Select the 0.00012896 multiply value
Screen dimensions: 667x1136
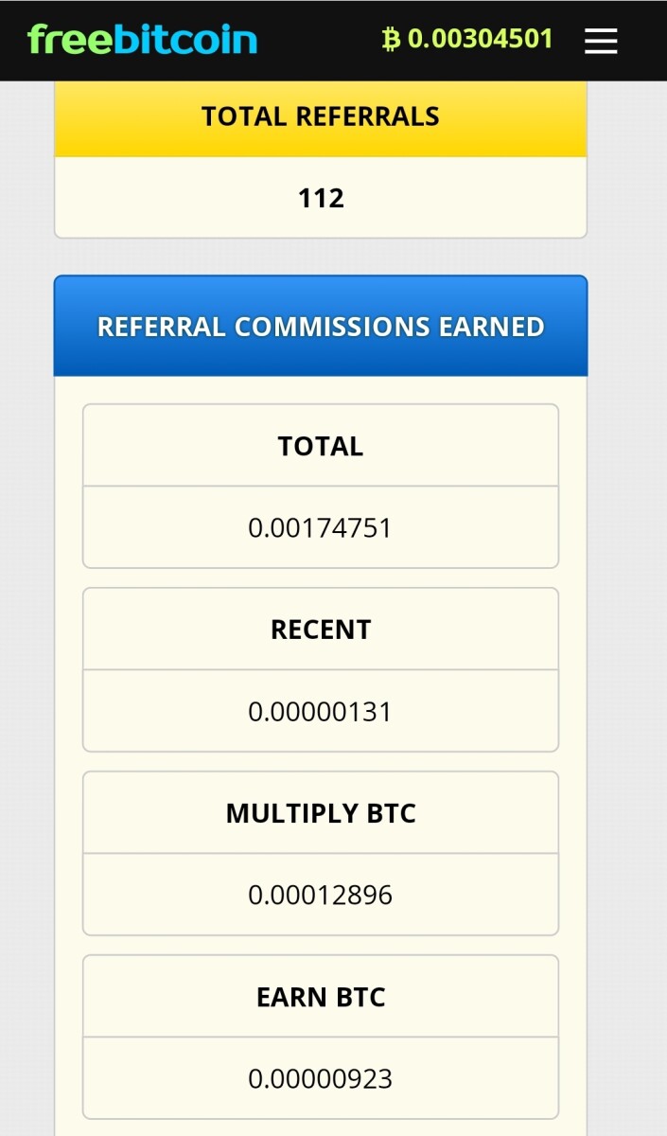tap(320, 895)
